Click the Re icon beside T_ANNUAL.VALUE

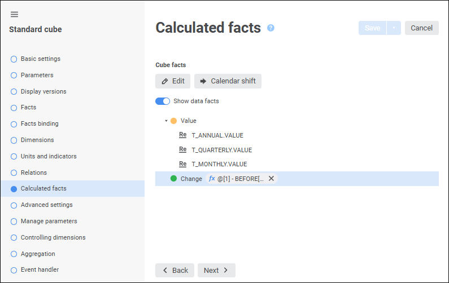click(182, 135)
